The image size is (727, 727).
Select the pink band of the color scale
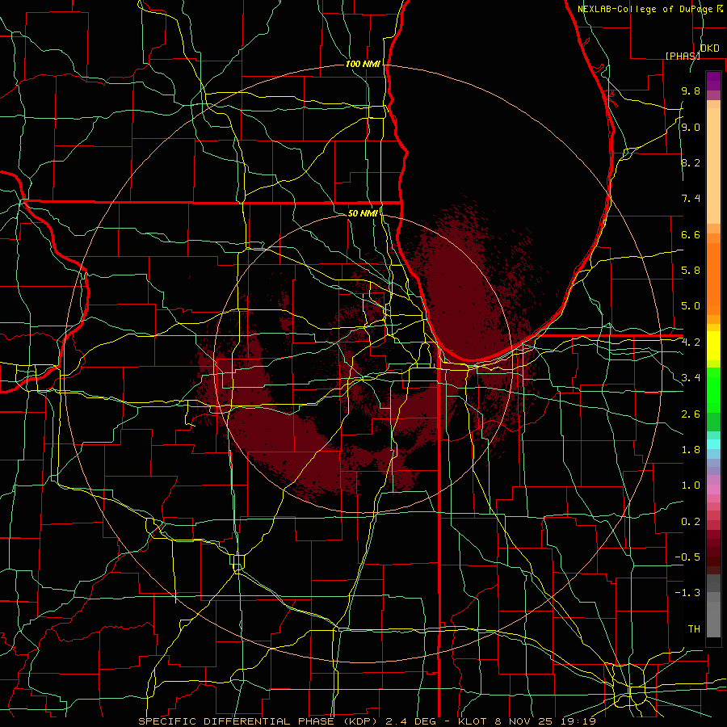pyautogui.click(x=713, y=490)
